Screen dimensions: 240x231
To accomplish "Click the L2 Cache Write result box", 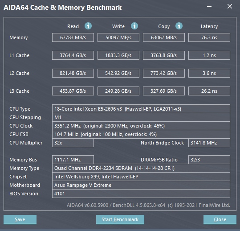I will [x=118, y=73].
